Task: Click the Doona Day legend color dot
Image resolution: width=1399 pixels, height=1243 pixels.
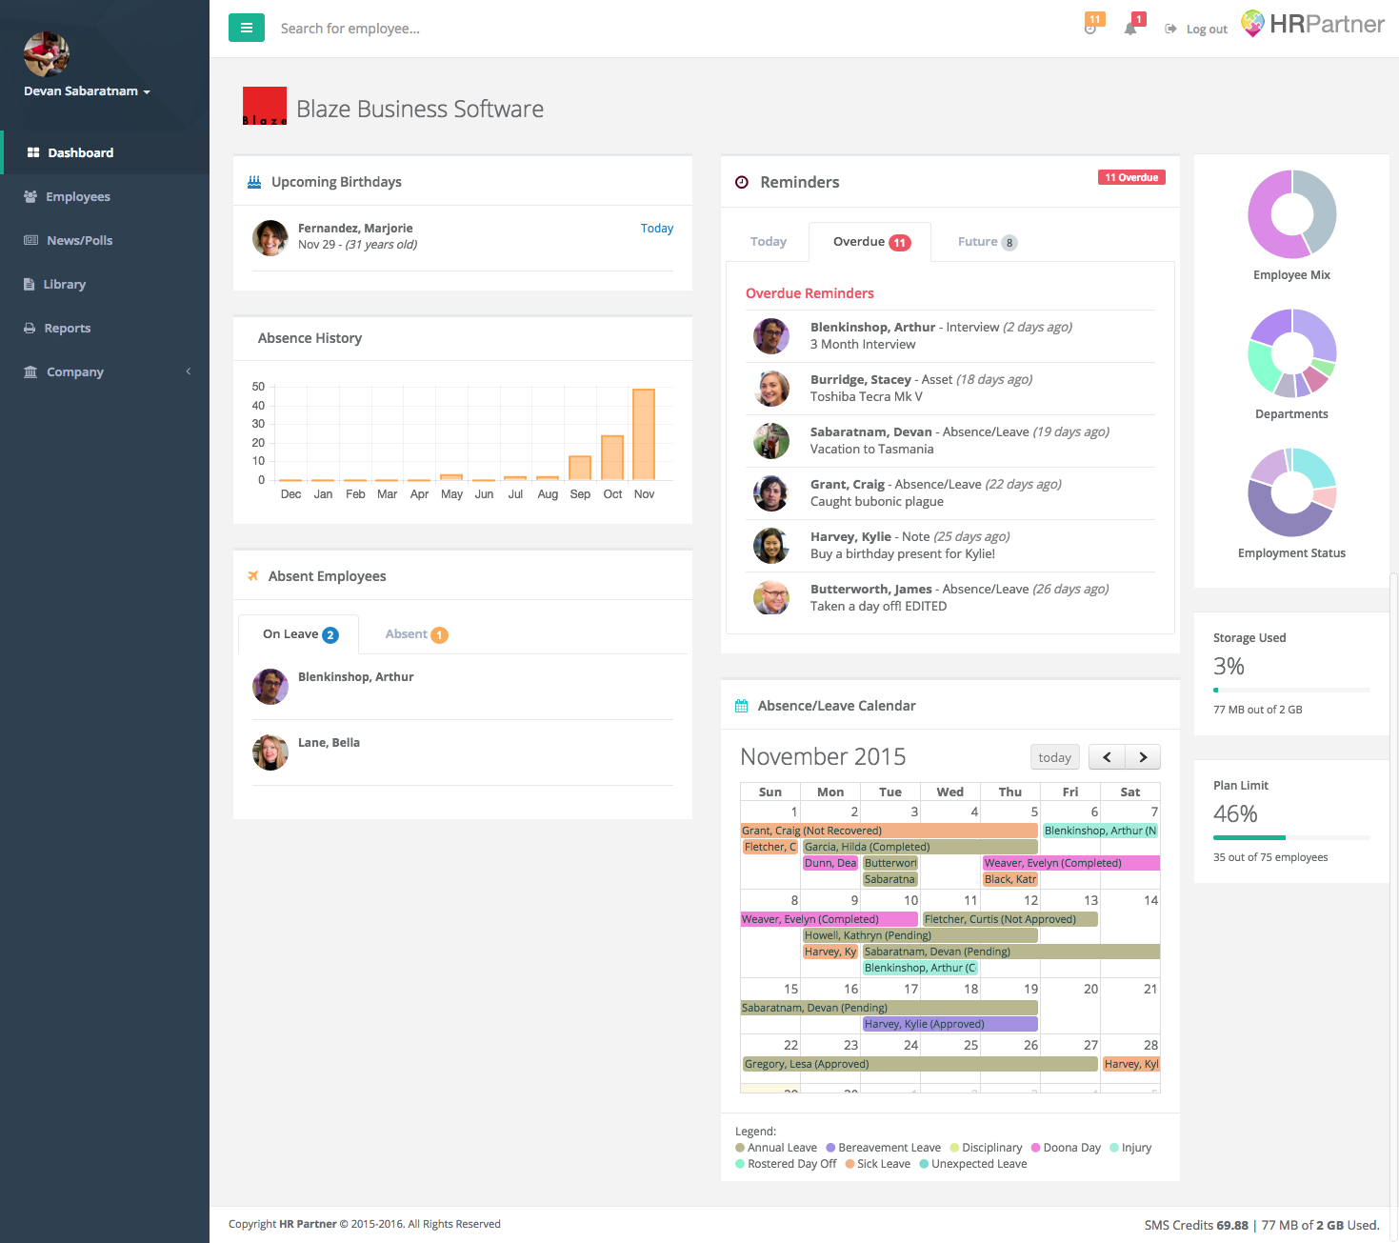Action: pyautogui.click(x=1035, y=1148)
